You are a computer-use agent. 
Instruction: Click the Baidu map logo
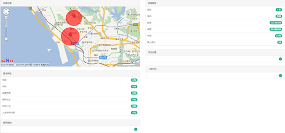click(7, 61)
